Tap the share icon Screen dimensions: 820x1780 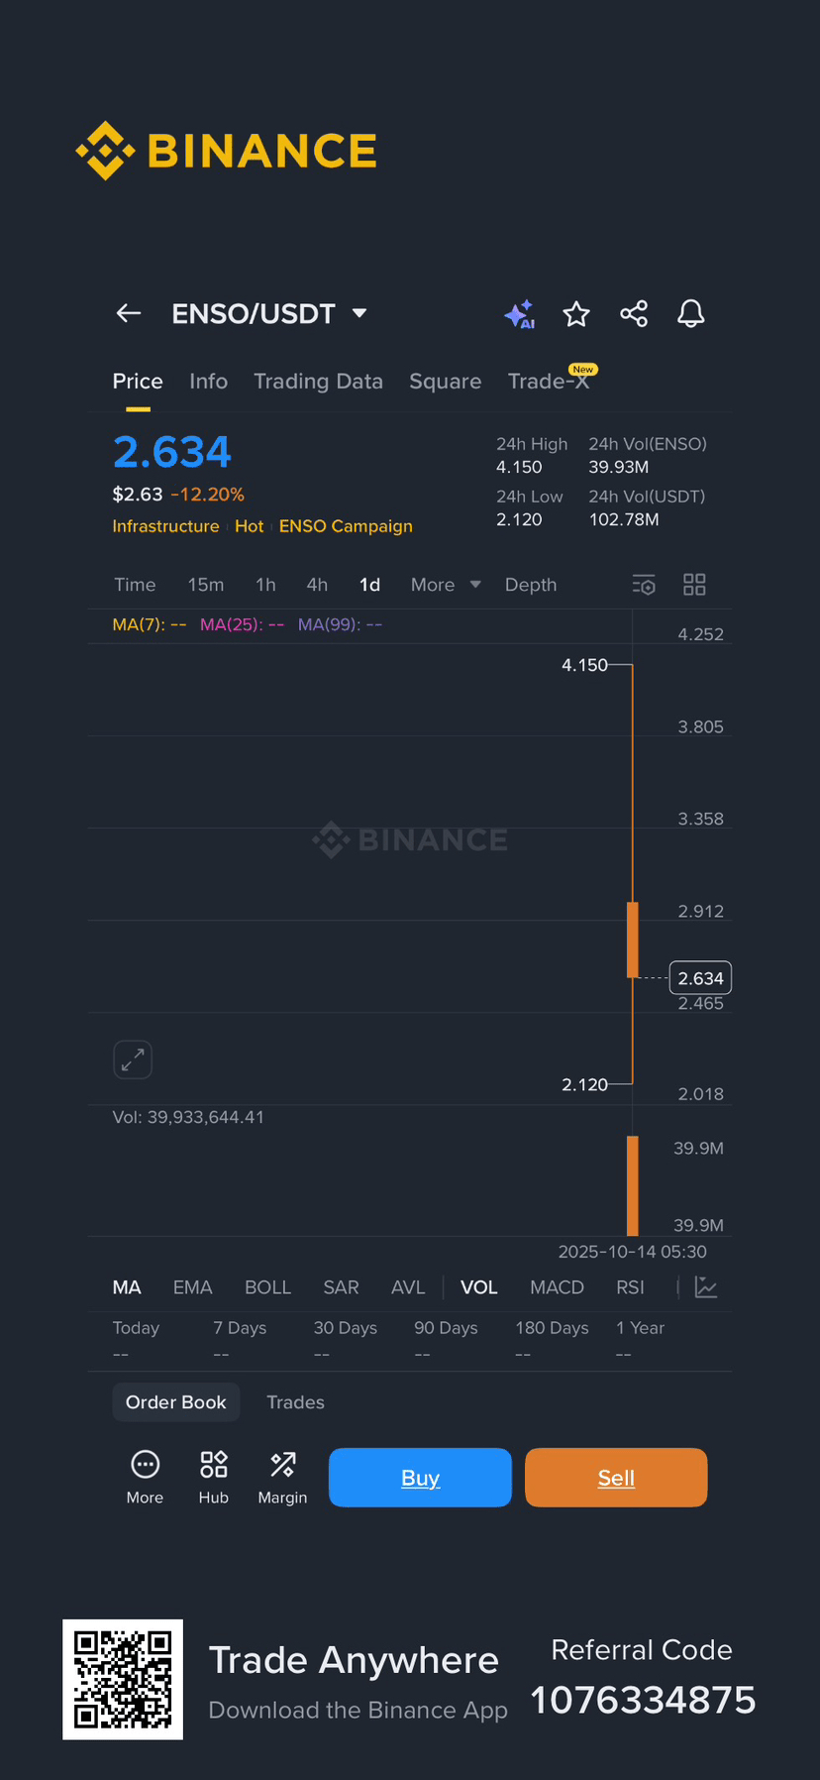pyautogui.click(x=634, y=314)
